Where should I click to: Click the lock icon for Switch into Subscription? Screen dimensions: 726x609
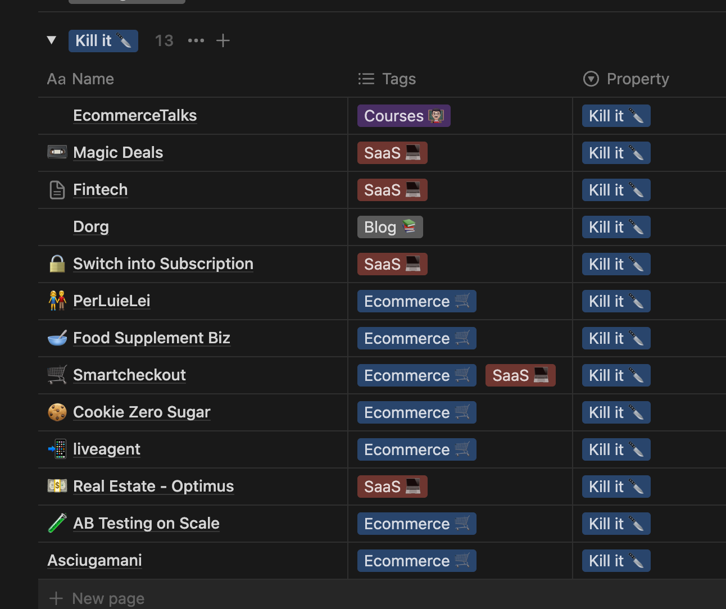click(57, 263)
